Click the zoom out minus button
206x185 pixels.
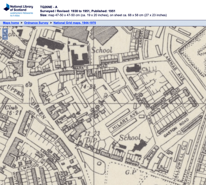point(5,37)
